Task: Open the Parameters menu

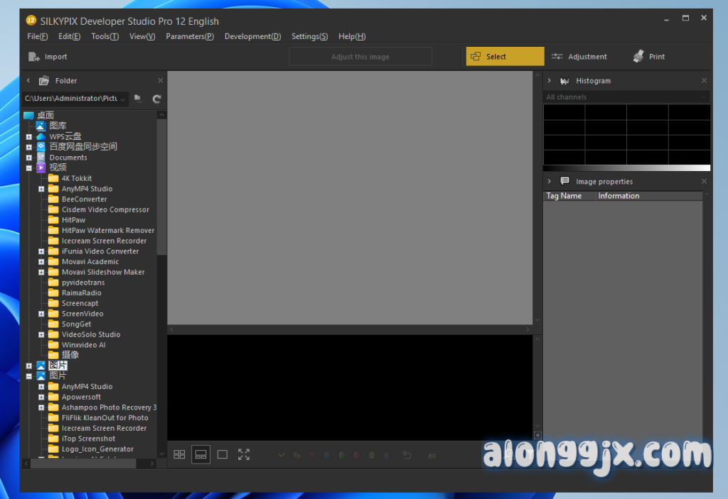Action: (x=189, y=36)
